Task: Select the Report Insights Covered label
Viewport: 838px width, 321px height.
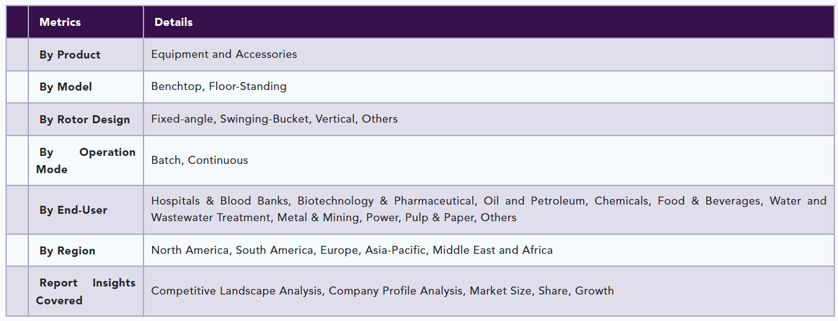Action: 86,291
